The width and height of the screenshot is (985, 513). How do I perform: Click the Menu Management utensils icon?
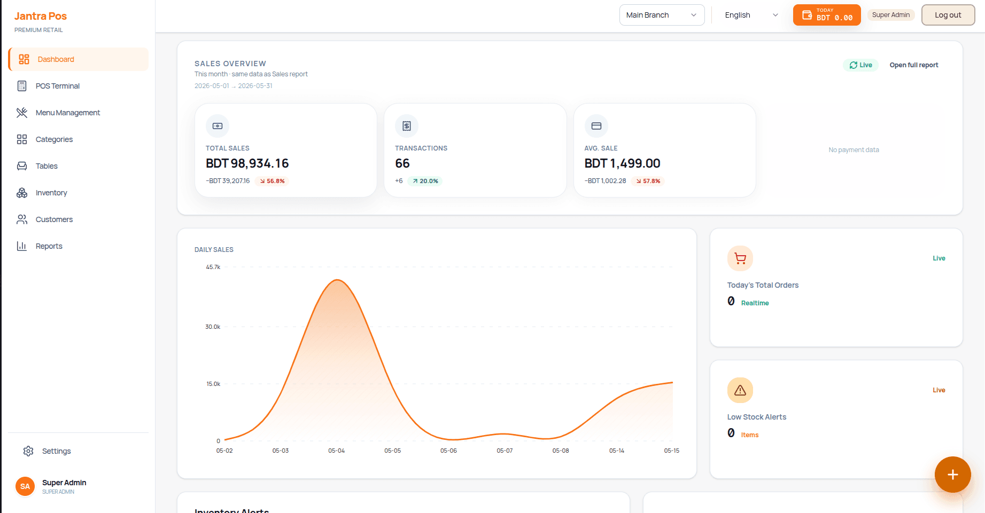pyautogui.click(x=22, y=113)
